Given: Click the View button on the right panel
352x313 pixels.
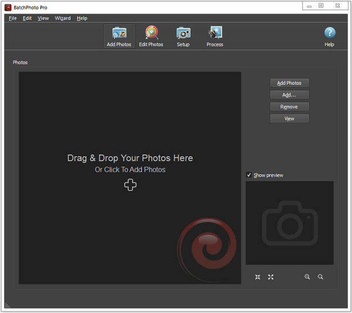Looking at the screenshot, I should [289, 119].
